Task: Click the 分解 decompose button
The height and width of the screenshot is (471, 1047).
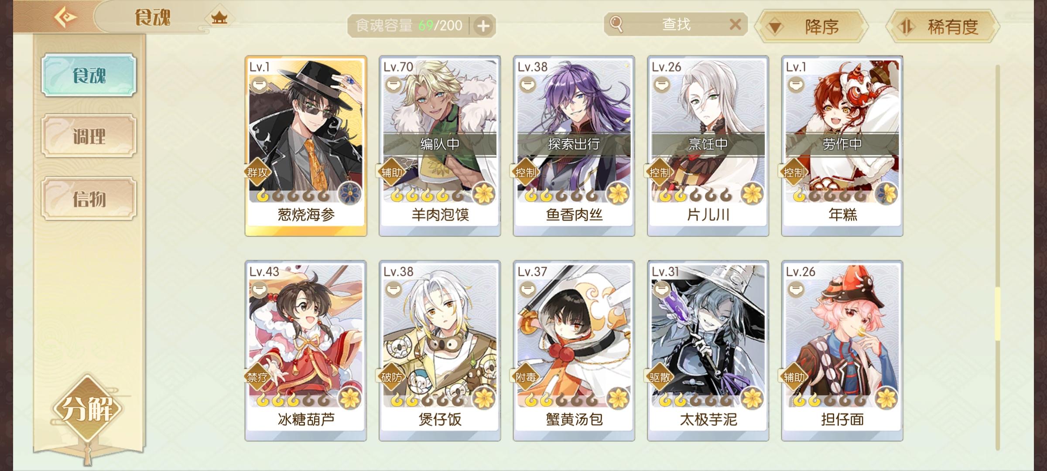Action: click(87, 409)
